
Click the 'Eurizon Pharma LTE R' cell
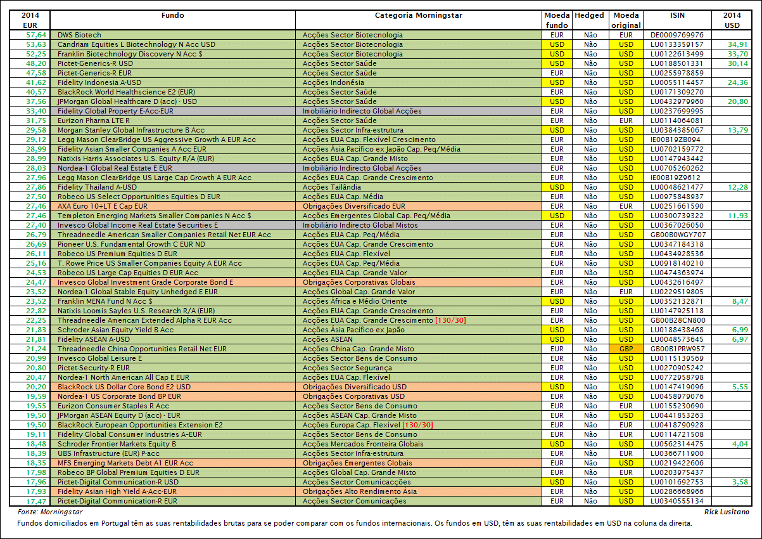tap(173, 120)
